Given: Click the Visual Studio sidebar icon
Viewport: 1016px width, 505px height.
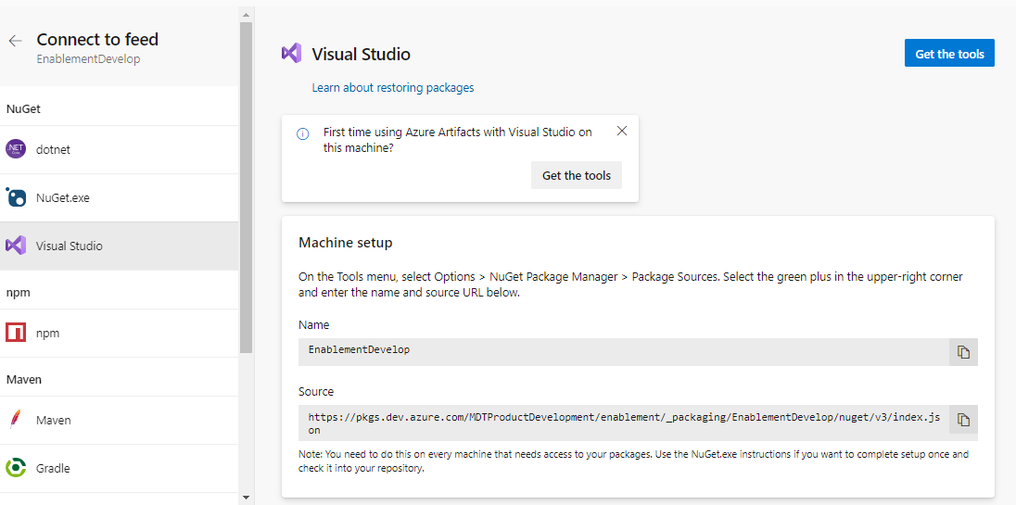Looking at the screenshot, I should 16,246.
